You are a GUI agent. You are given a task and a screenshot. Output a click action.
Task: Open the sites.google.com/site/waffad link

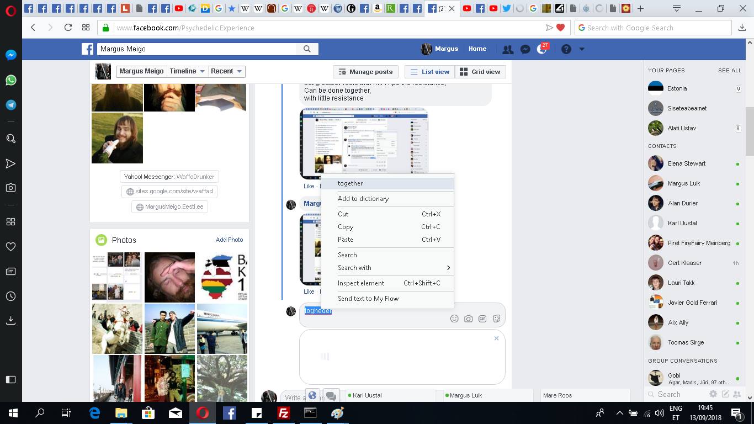point(169,192)
